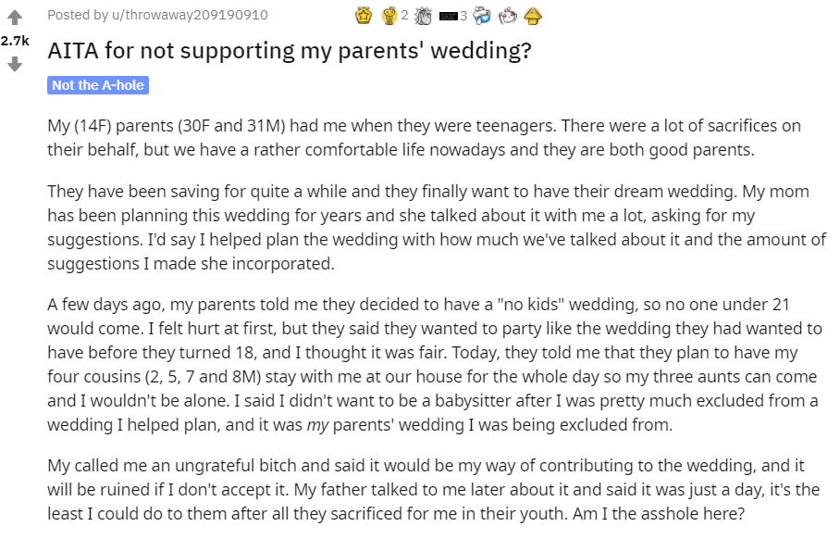Click the paragraph starting 'A few days ago'
The height and width of the screenshot is (539, 840).
(435, 365)
